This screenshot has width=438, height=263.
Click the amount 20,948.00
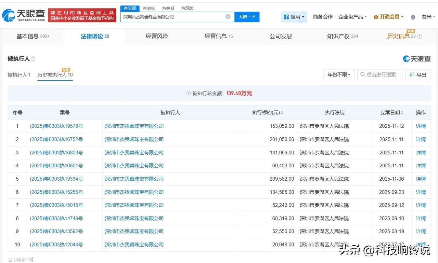283,245
